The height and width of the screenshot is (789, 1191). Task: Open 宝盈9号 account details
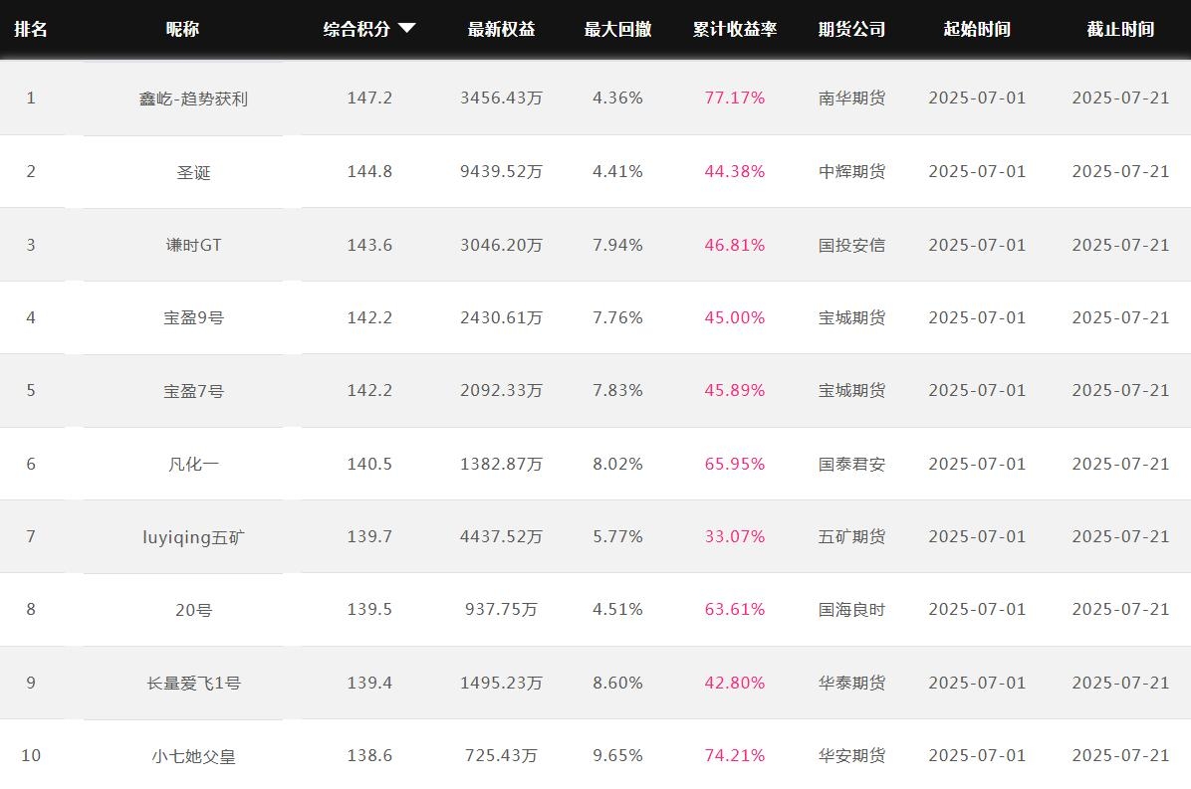pyautogui.click(x=193, y=318)
